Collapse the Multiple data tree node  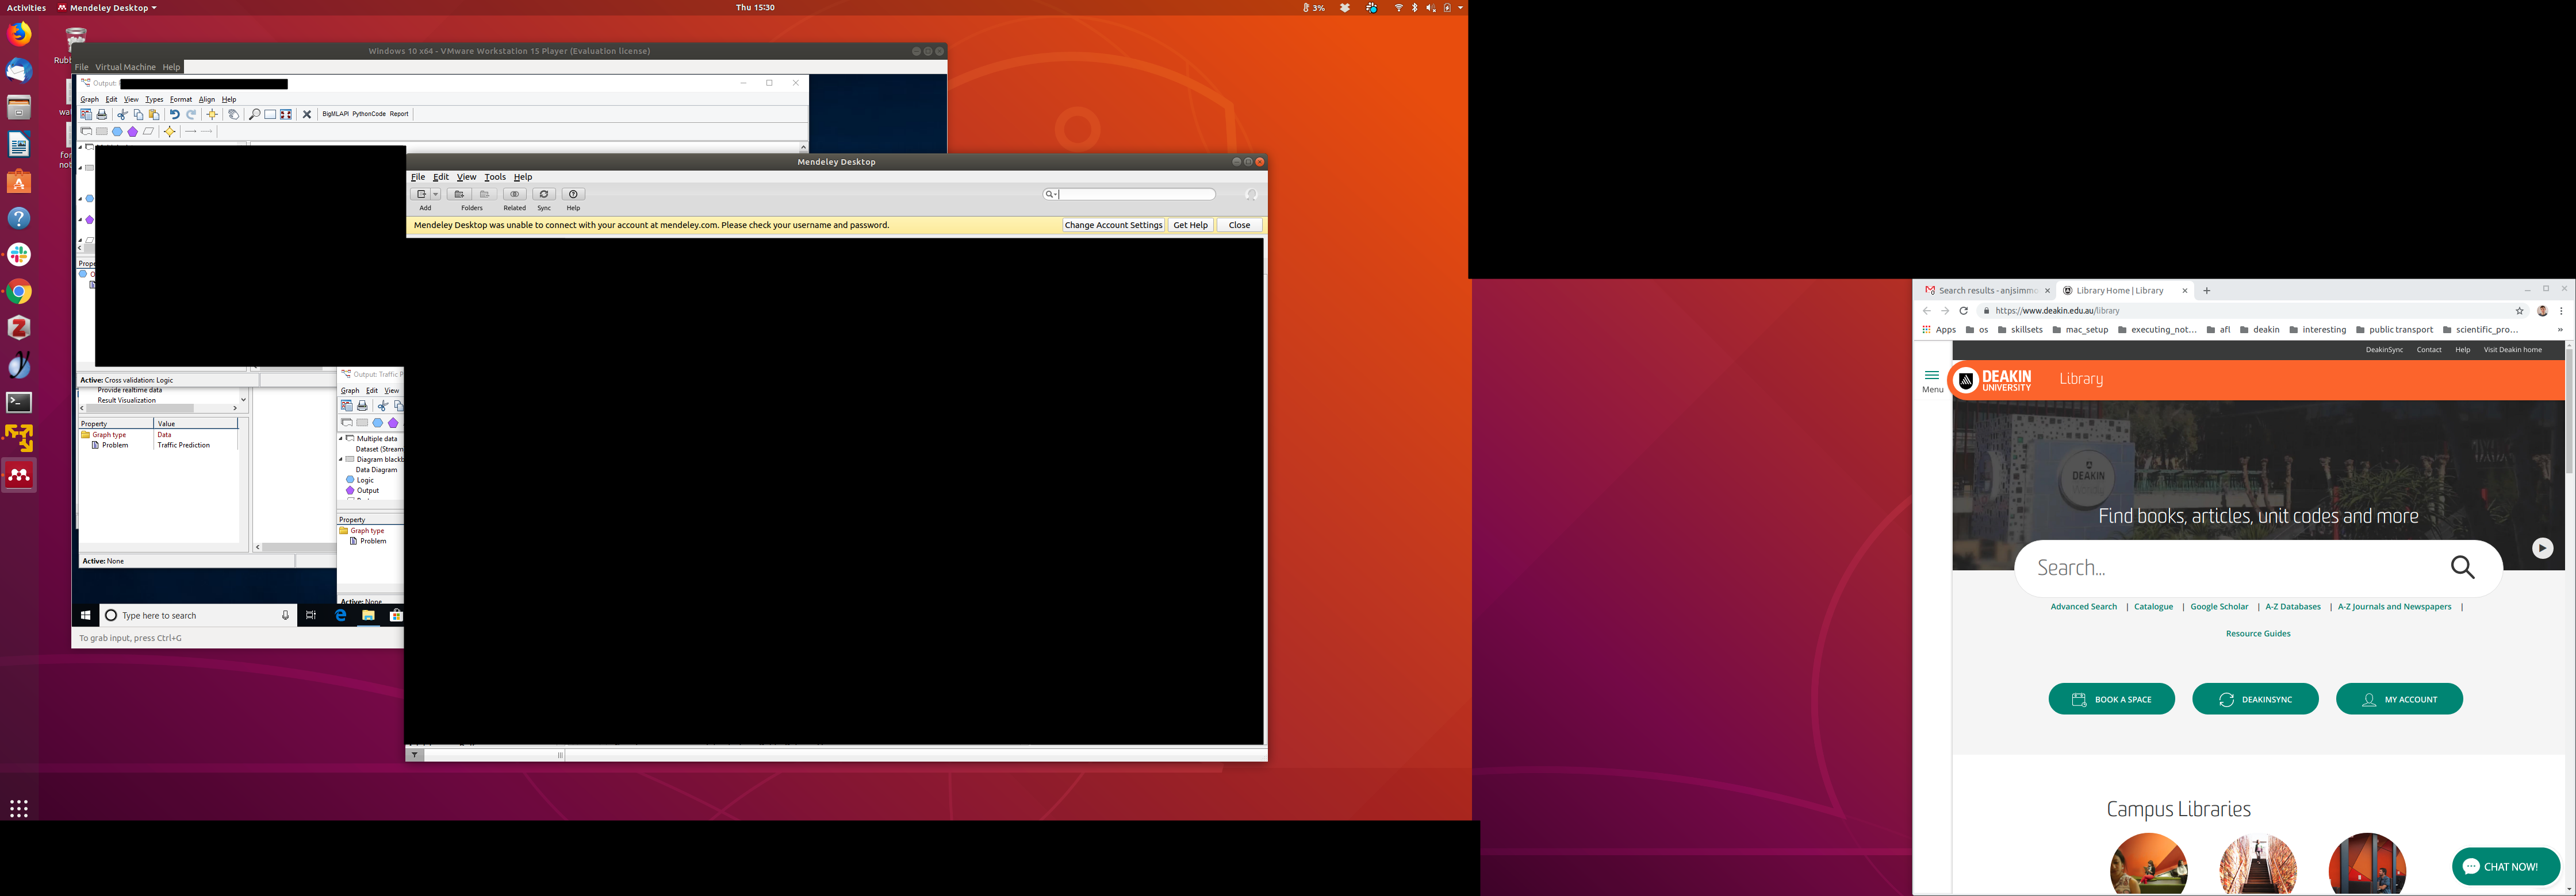(341, 438)
